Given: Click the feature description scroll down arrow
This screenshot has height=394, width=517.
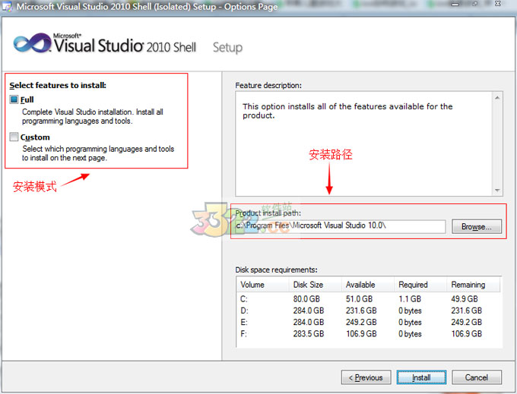Looking at the screenshot, I should (x=497, y=191).
